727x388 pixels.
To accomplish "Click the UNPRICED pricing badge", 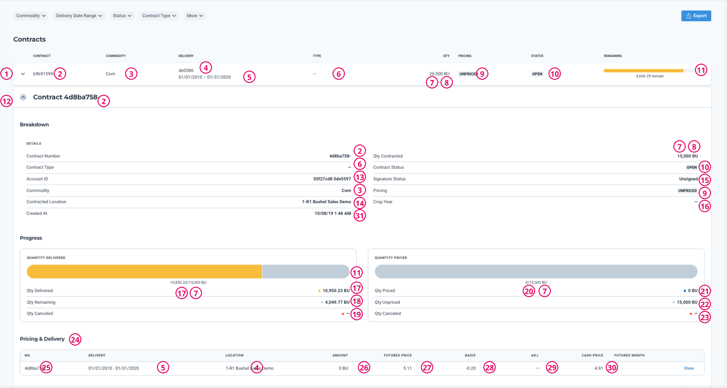I will [468, 73].
